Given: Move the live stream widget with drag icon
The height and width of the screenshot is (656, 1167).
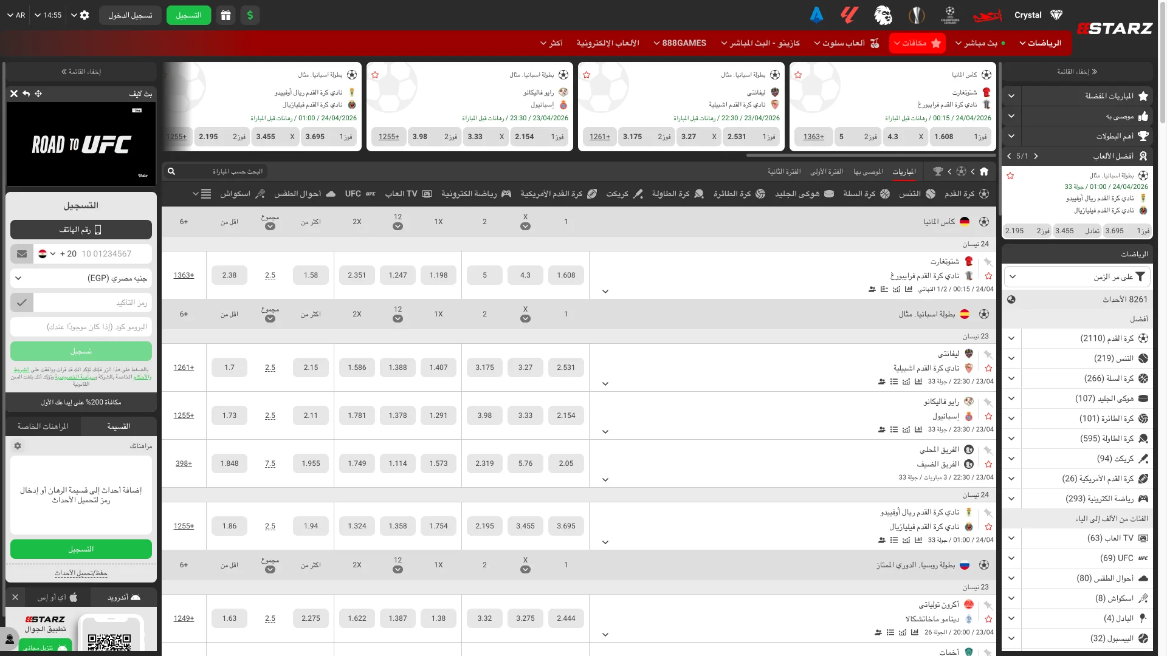Looking at the screenshot, I should (38, 94).
